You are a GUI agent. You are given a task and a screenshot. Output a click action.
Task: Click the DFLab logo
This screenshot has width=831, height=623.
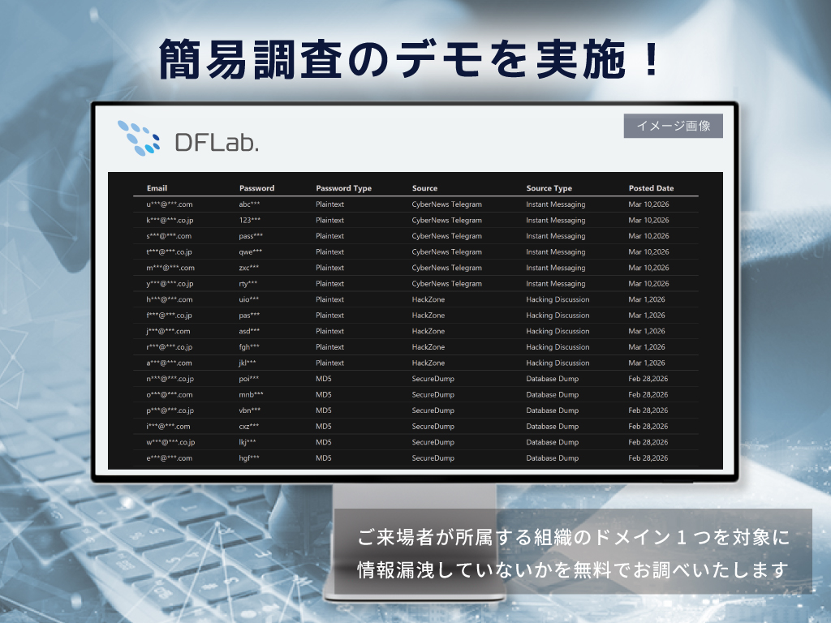pyautogui.click(x=188, y=139)
